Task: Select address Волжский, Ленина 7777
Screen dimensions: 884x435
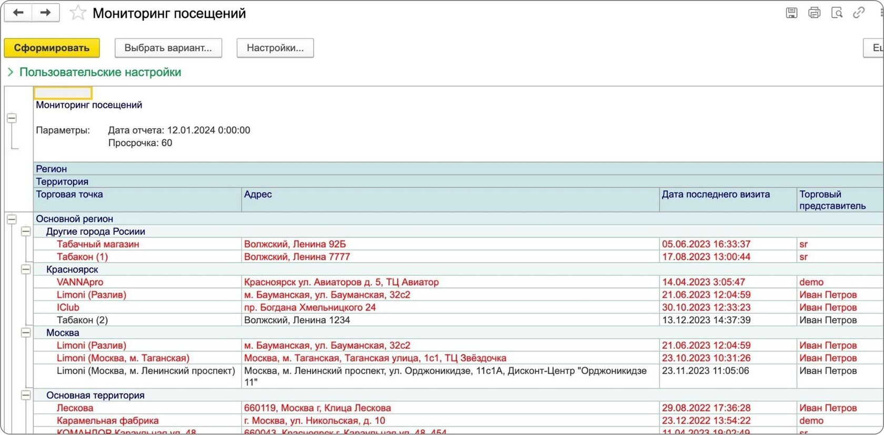Action: tap(297, 257)
